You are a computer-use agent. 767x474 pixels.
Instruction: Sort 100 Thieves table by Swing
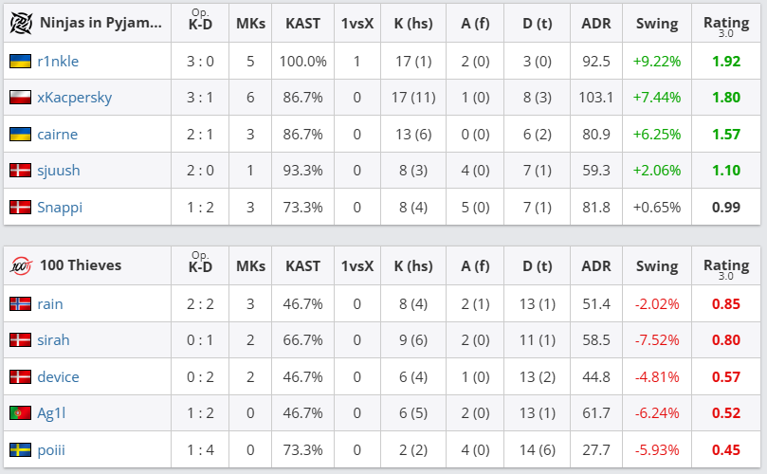click(x=657, y=265)
